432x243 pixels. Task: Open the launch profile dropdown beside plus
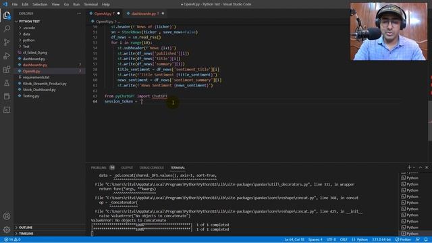[x=414, y=167]
